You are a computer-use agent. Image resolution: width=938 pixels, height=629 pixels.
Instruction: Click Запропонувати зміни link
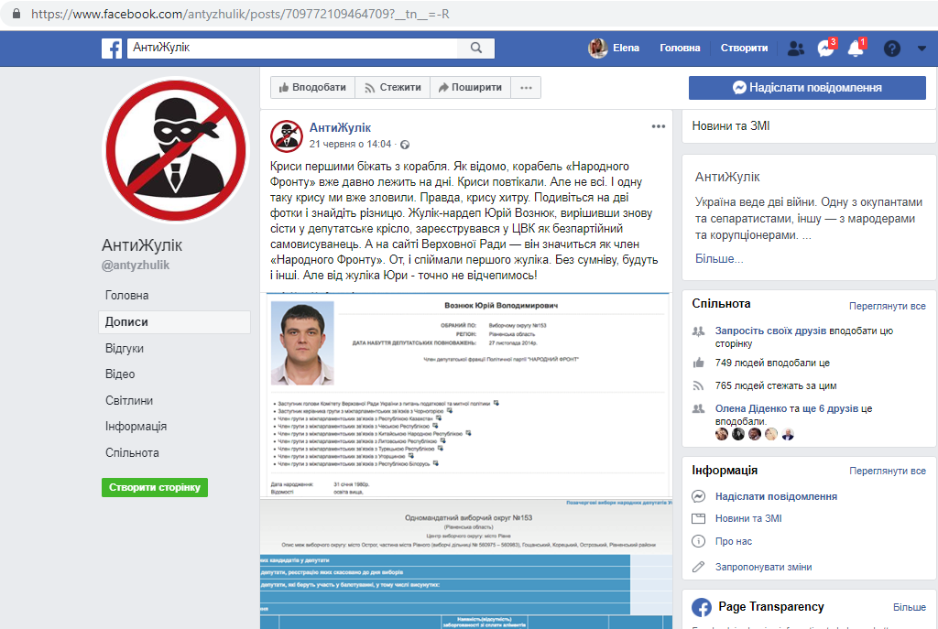pos(763,567)
